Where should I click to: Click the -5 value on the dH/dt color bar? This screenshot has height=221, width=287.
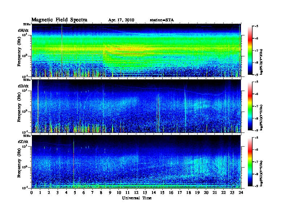coord(257,26)
